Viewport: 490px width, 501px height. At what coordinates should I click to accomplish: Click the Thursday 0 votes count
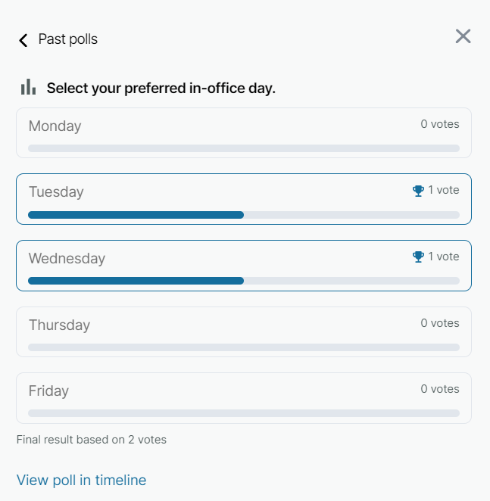(440, 323)
